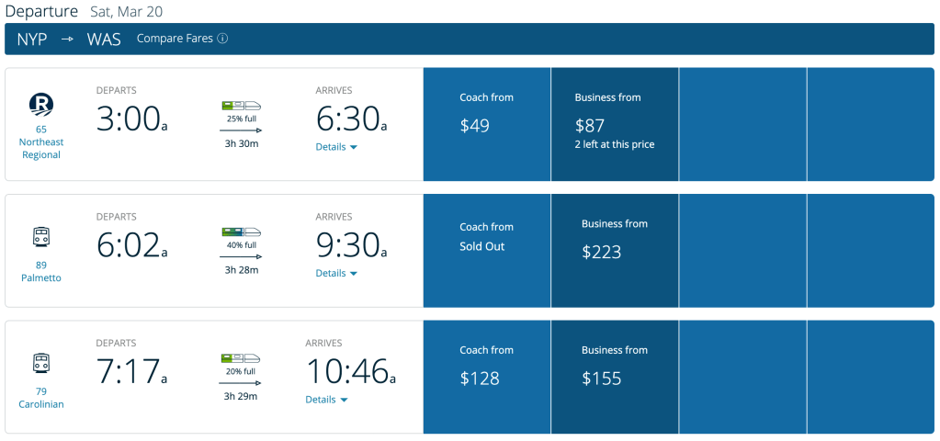Choose the $155 Business fare on Carolinian
The width and height of the screenshot is (940, 441).
click(615, 377)
